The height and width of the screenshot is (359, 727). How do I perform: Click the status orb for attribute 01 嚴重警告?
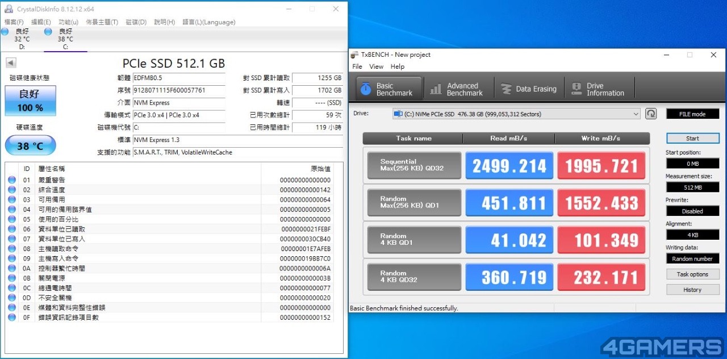(12, 180)
